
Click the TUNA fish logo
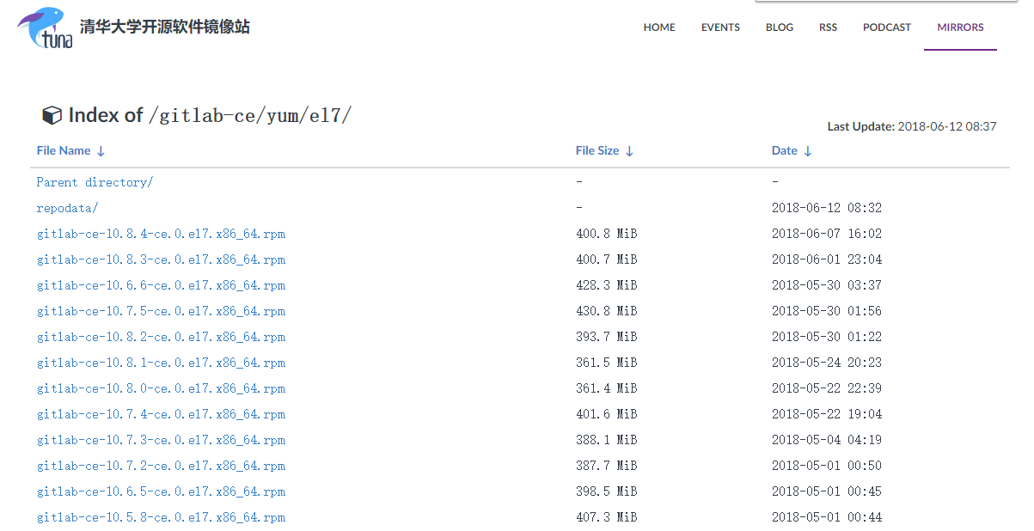45,27
